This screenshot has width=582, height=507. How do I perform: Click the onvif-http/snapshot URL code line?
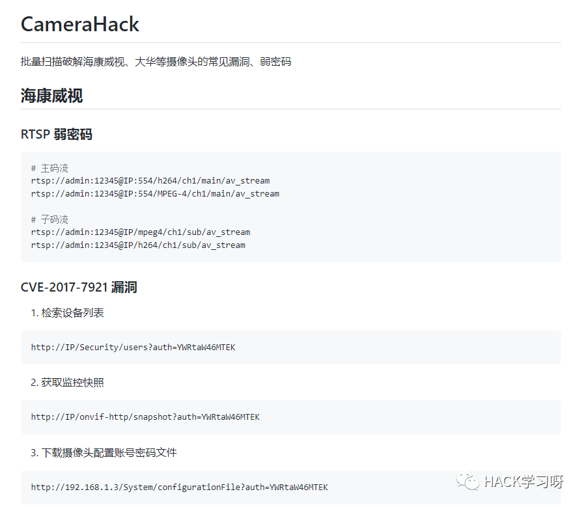tap(146, 417)
